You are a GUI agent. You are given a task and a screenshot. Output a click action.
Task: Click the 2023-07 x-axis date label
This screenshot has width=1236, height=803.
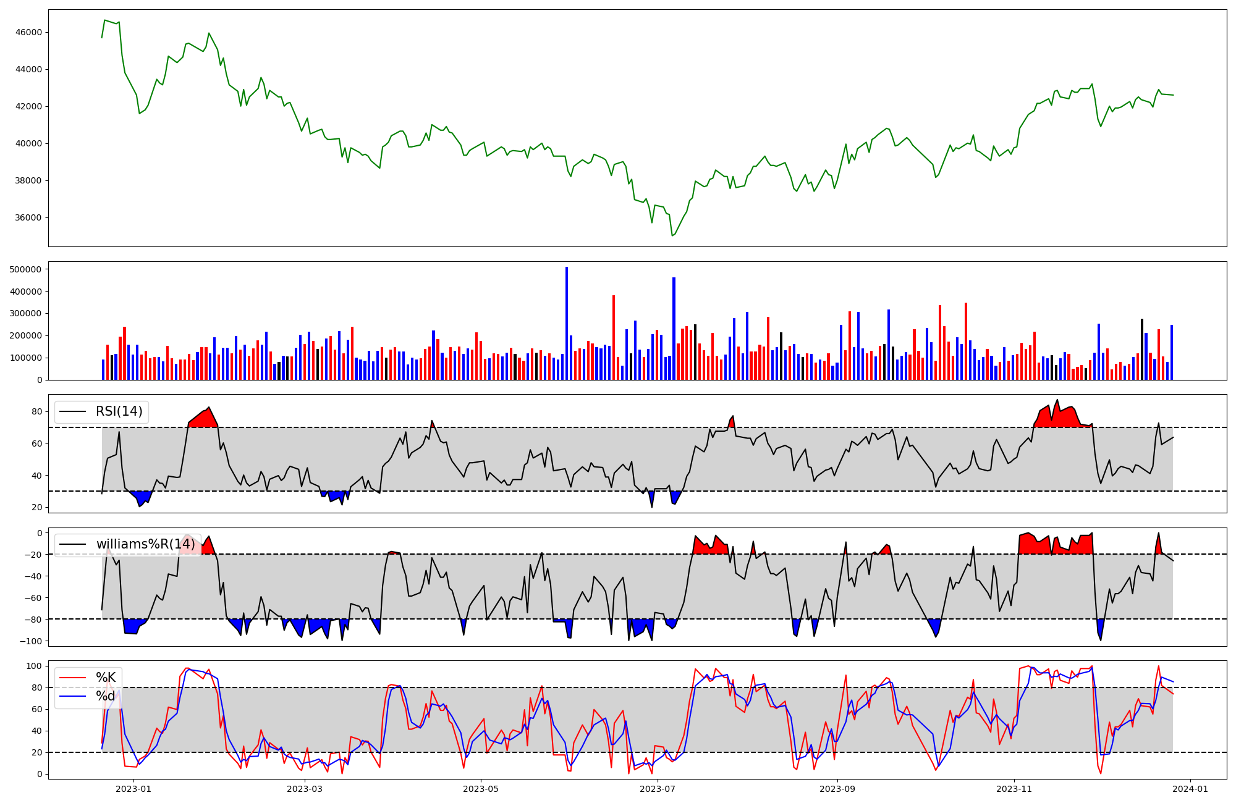658,789
